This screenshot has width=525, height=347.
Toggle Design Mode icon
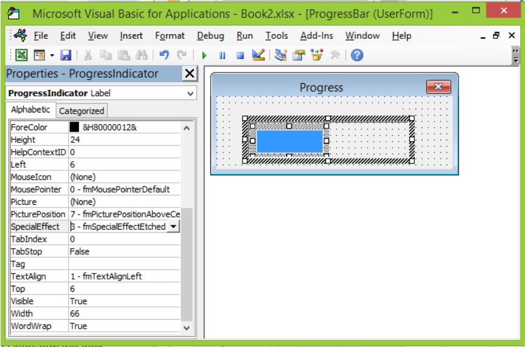258,55
